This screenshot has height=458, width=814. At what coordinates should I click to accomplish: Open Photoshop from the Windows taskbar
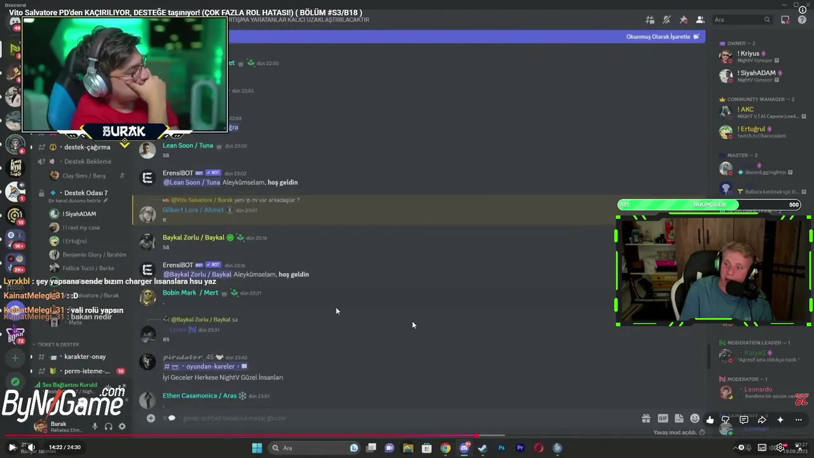pyautogui.click(x=501, y=448)
